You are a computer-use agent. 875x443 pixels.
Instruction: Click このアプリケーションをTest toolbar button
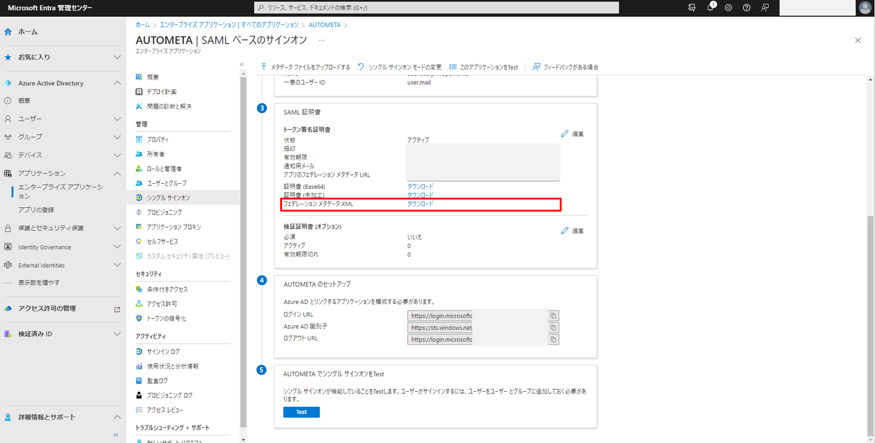[x=483, y=67]
